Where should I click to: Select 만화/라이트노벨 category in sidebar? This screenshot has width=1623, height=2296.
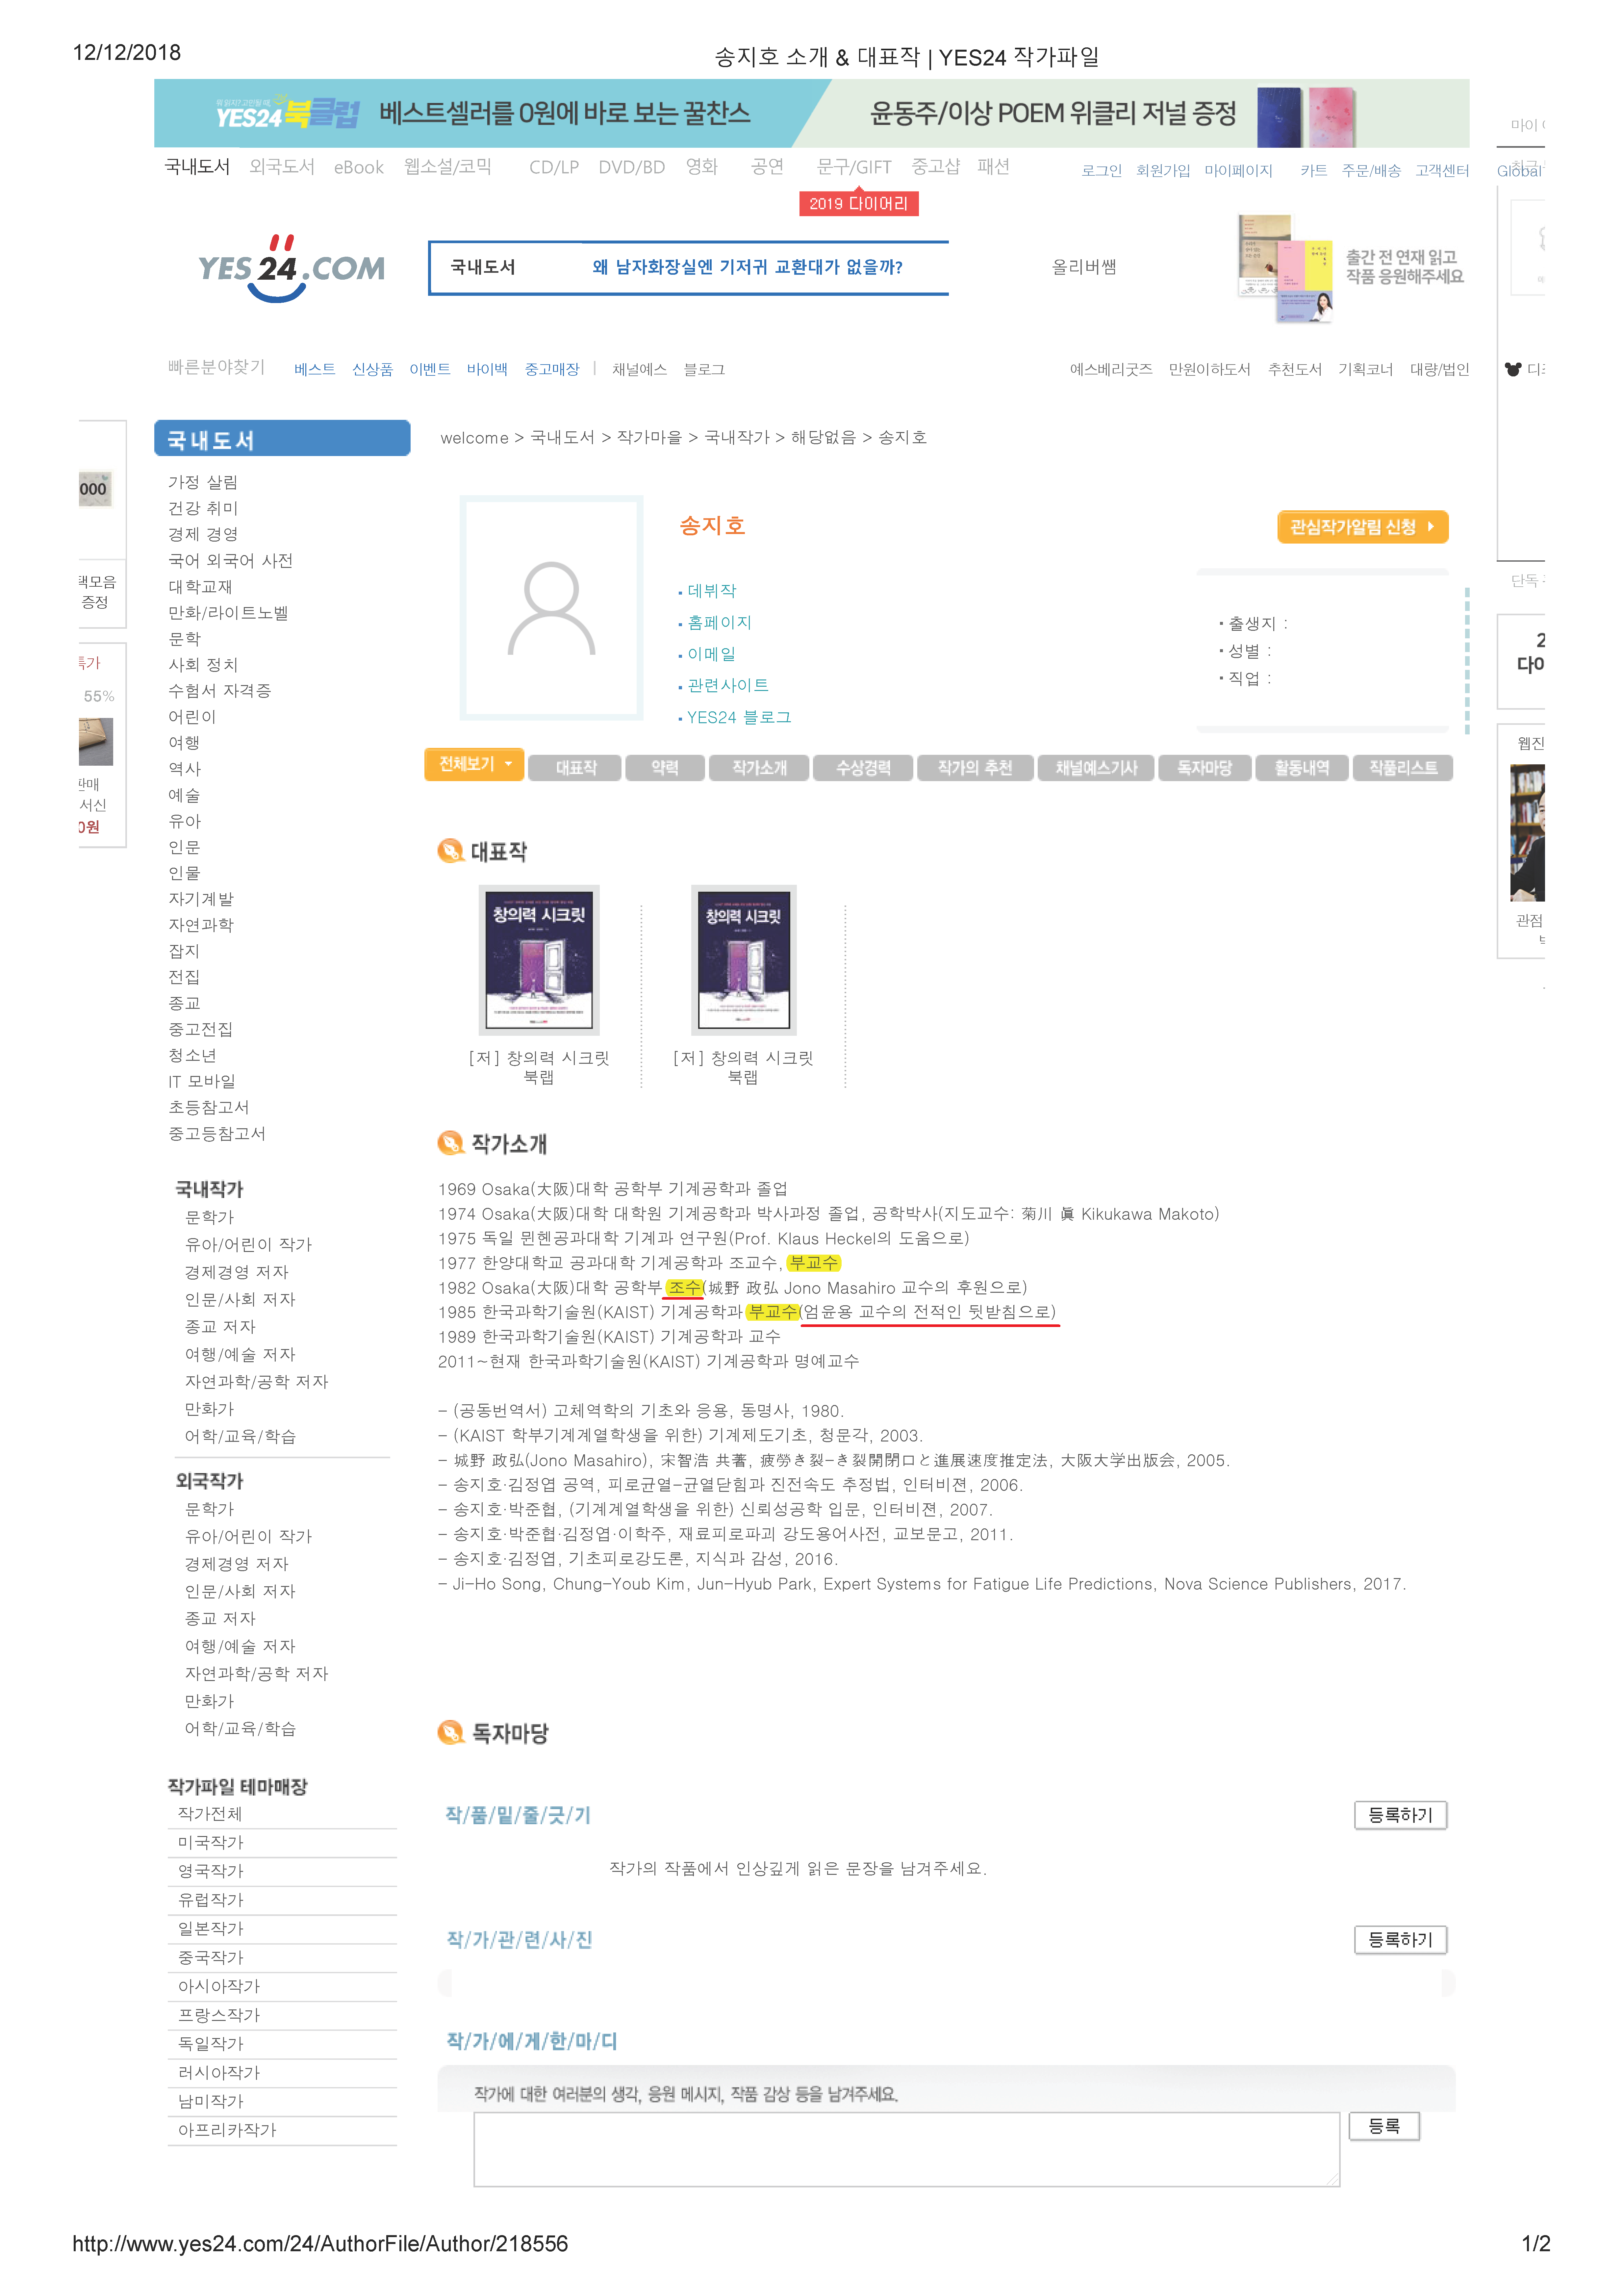[228, 613]
